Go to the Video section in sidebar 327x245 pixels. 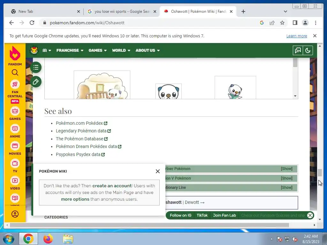[x=15, y=183]
